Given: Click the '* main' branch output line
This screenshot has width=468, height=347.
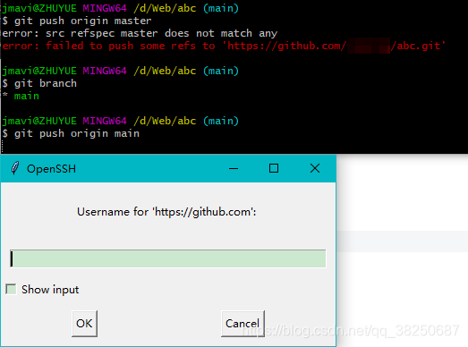Looking at the screenshot, I should (x=21, y=96).
